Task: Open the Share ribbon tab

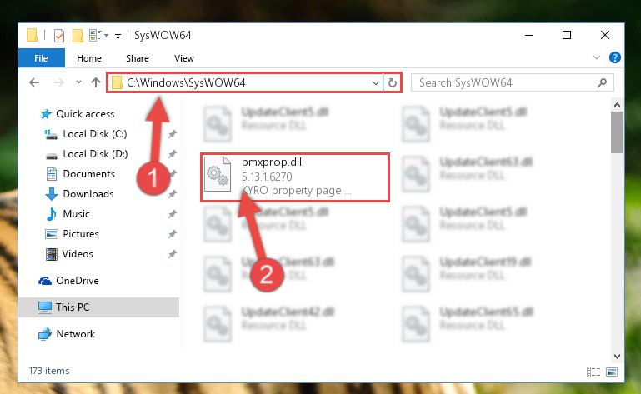Action: 138,58
